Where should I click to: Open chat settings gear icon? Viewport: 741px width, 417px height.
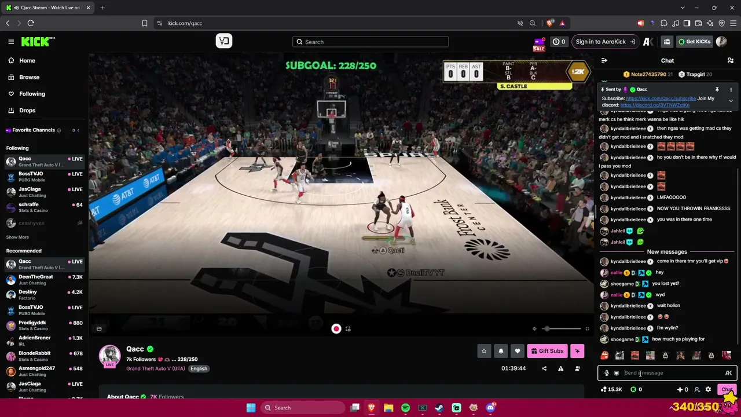pos(708,390)
